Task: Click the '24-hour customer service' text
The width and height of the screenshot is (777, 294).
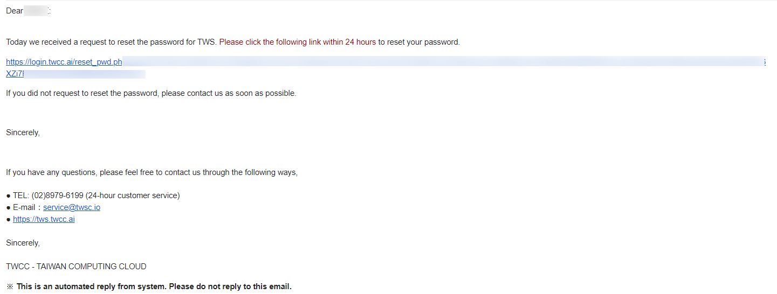Action: pyautogui.click(x=133, y=195)
